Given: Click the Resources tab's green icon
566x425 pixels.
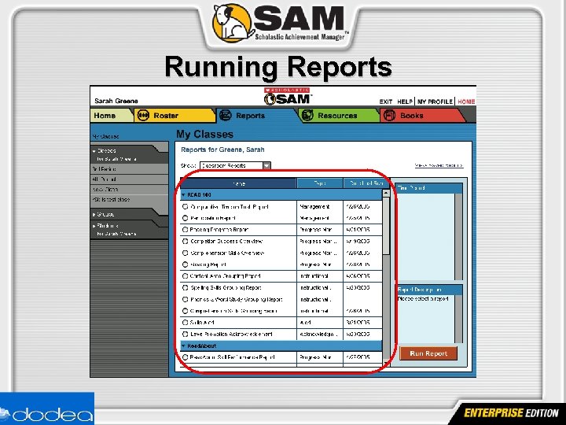Looking at the screenshot, I should 307,116.
